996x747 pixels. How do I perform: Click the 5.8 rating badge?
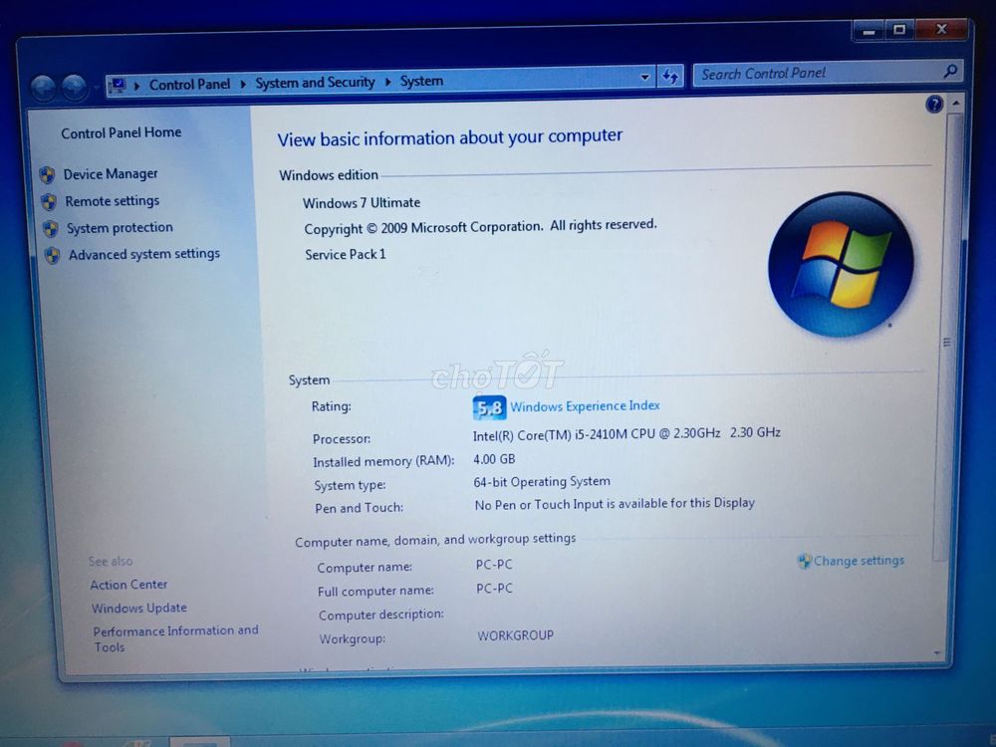[x=489, y=407]
